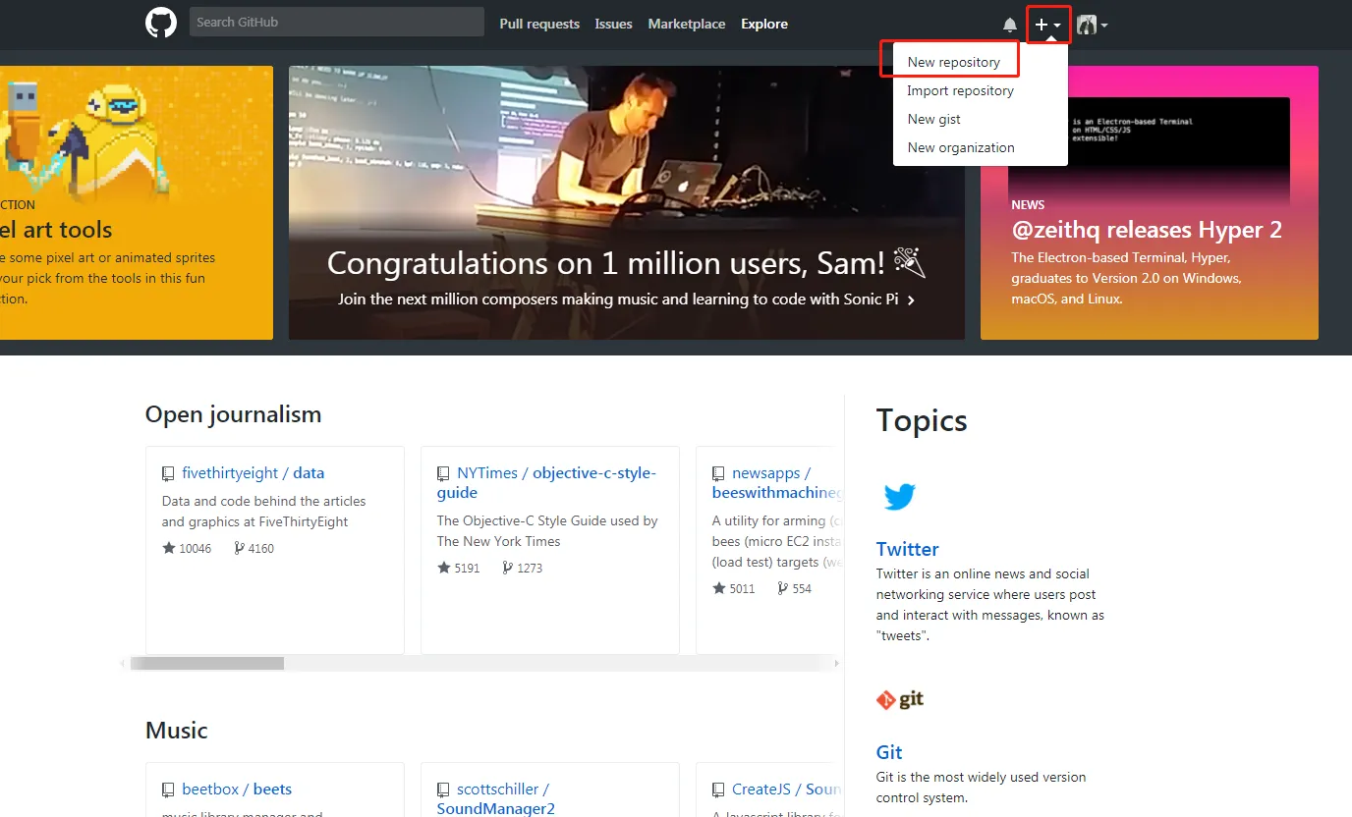Click chevron after Sonic Pi text
The height and width of the screenshot is (817, 1352).
coord(911,300)
